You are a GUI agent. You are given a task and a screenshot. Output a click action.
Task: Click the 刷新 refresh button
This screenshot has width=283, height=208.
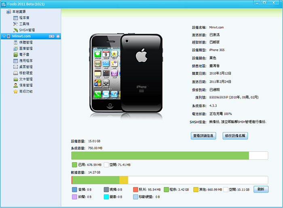261,189
